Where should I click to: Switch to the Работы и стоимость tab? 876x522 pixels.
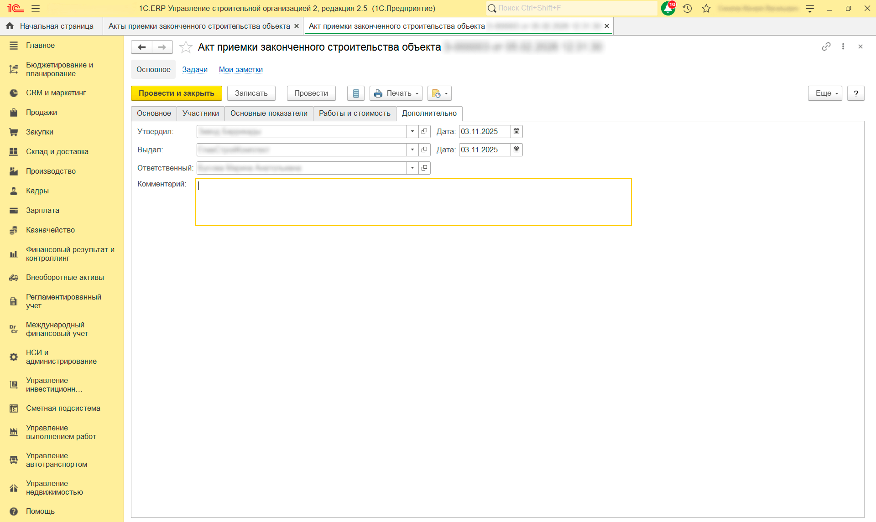click(355, 114)
